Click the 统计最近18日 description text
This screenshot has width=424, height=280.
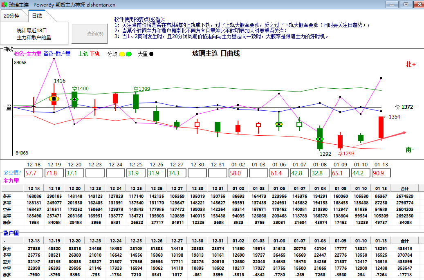click(x=31, y=30)
